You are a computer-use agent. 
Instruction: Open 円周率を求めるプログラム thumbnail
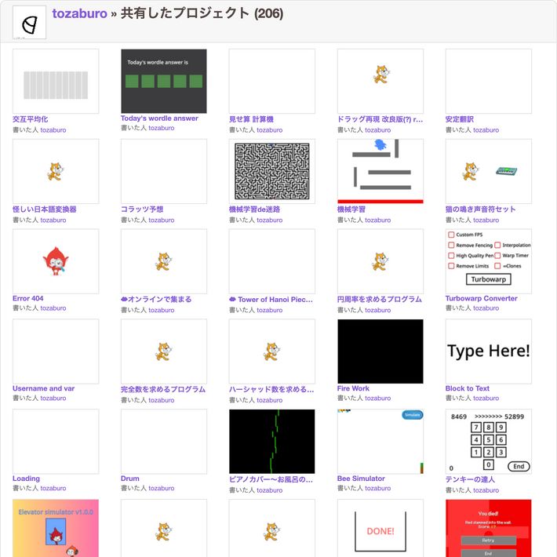pos(380,261)
